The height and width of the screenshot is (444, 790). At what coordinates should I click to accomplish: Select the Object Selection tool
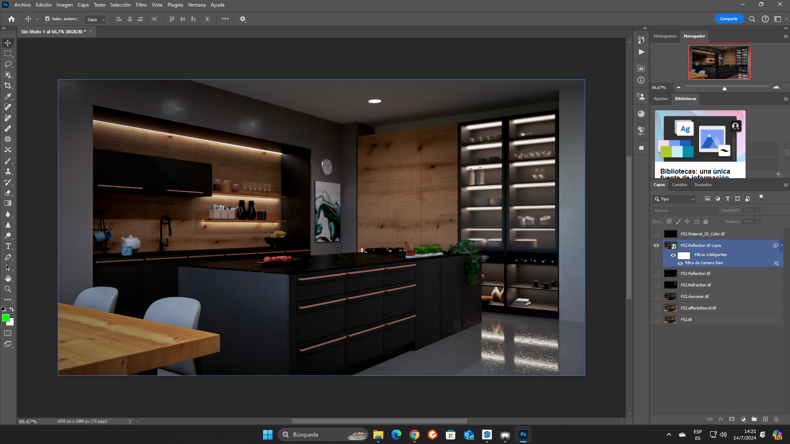[8, 75]
